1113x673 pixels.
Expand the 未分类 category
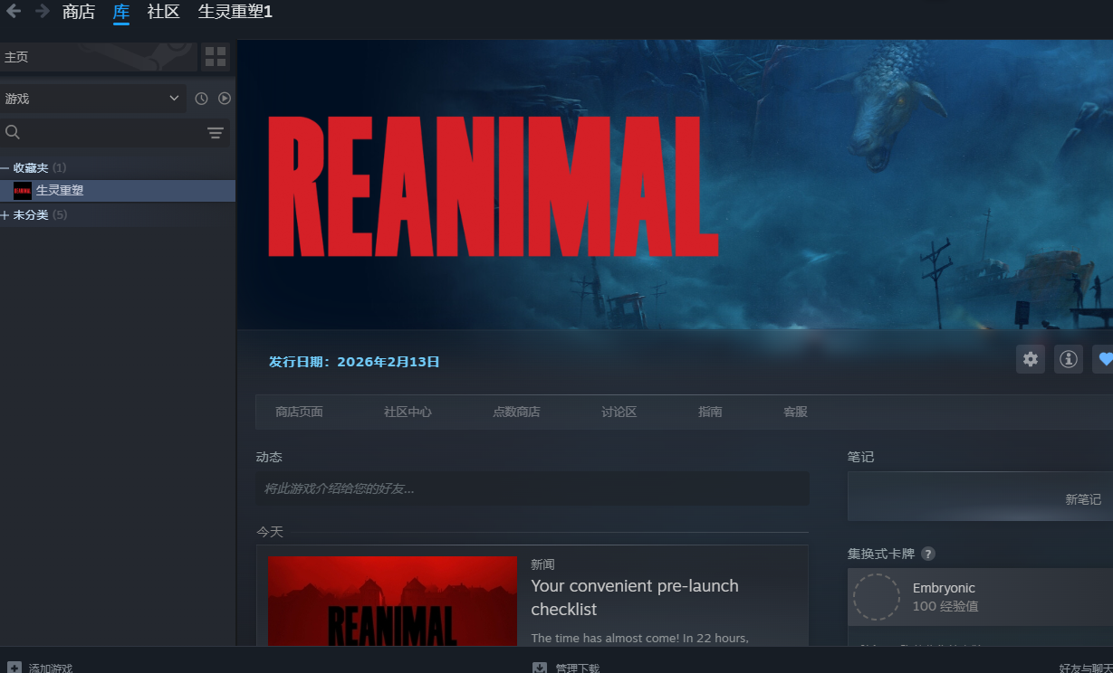(x=5, y=215)
